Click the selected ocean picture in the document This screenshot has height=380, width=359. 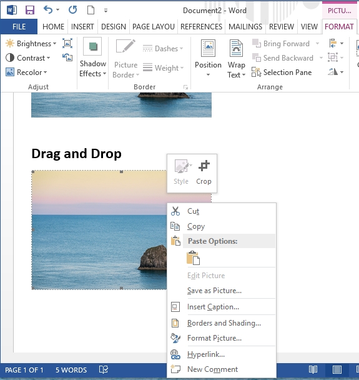[x=99, y=230]
